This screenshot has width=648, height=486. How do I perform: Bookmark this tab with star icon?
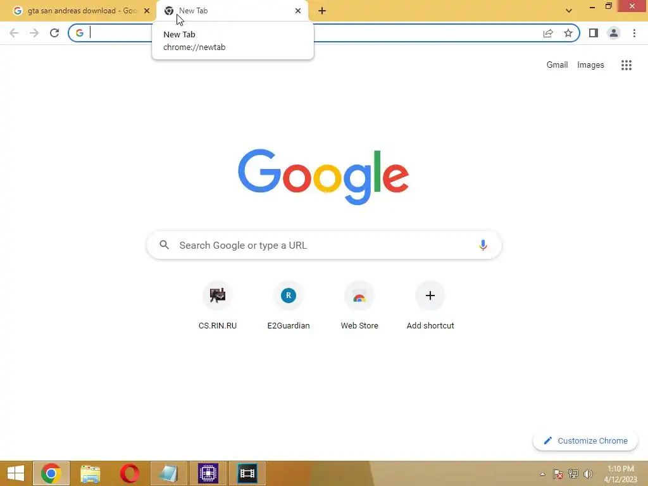[x=568, y=33]
